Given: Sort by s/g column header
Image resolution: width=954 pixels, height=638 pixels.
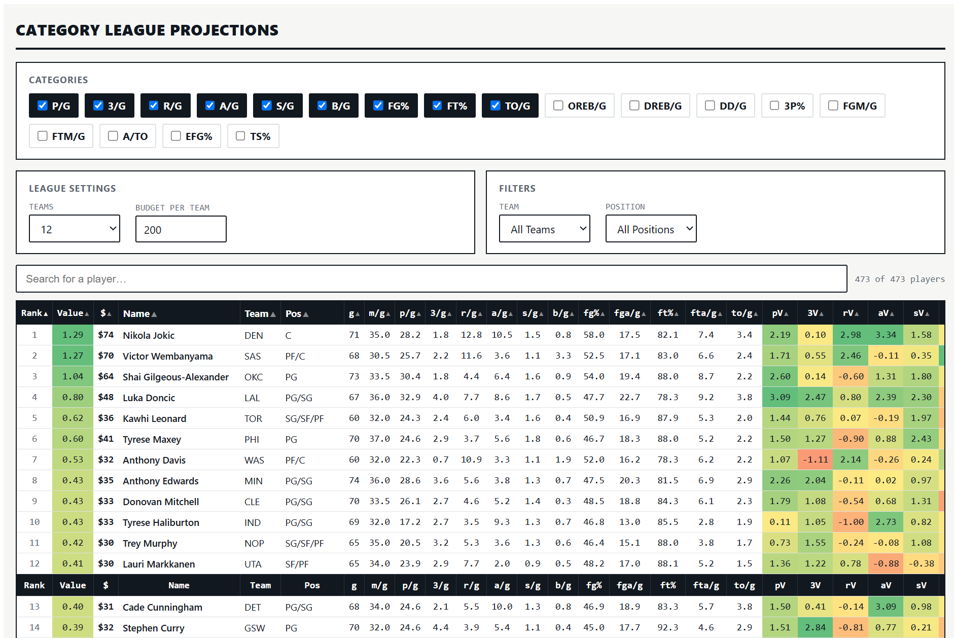Looking at the screenshot, I should tap(533, 313).
